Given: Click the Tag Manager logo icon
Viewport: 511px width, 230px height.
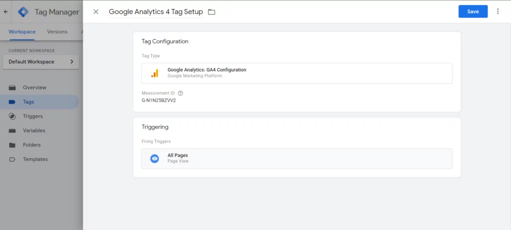Looking at the screenshot, I should click(x=23, y=12).
